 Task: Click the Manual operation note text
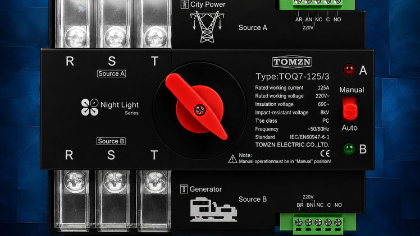[285, 161]
